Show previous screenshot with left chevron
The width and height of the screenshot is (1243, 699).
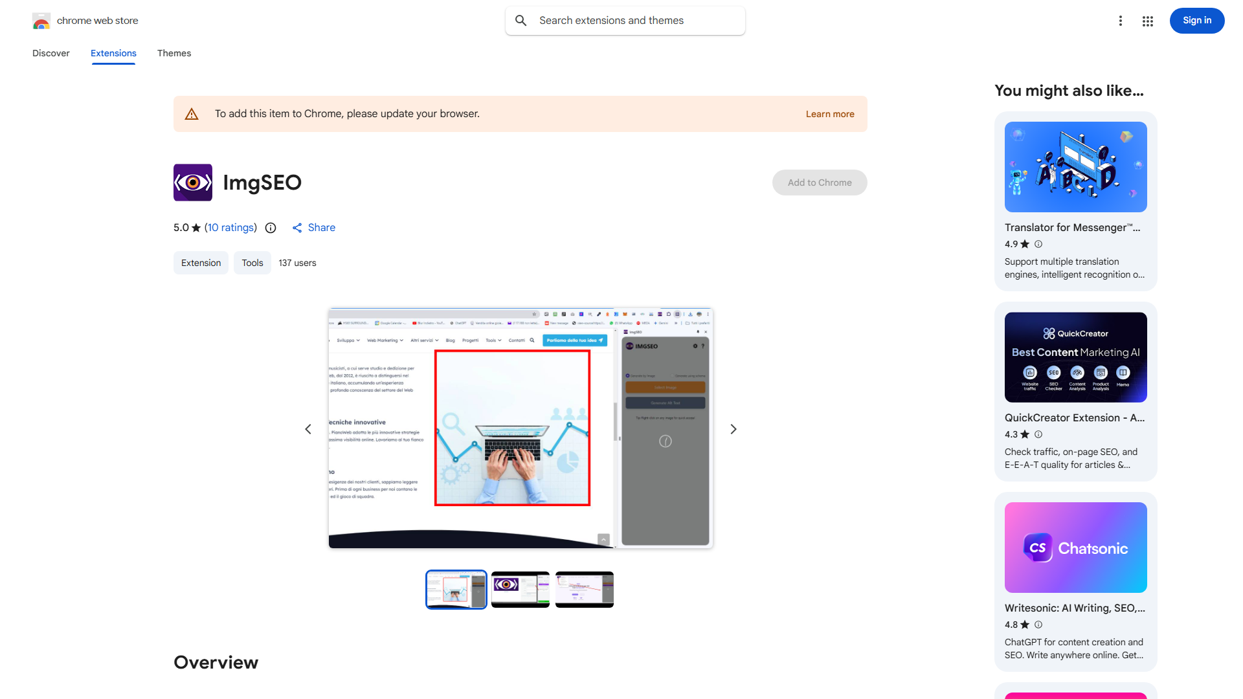click(x=308, y=429)
